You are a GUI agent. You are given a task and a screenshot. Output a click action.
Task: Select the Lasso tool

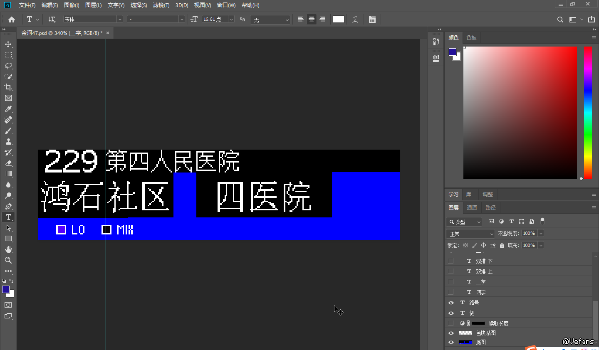(8, 66)
